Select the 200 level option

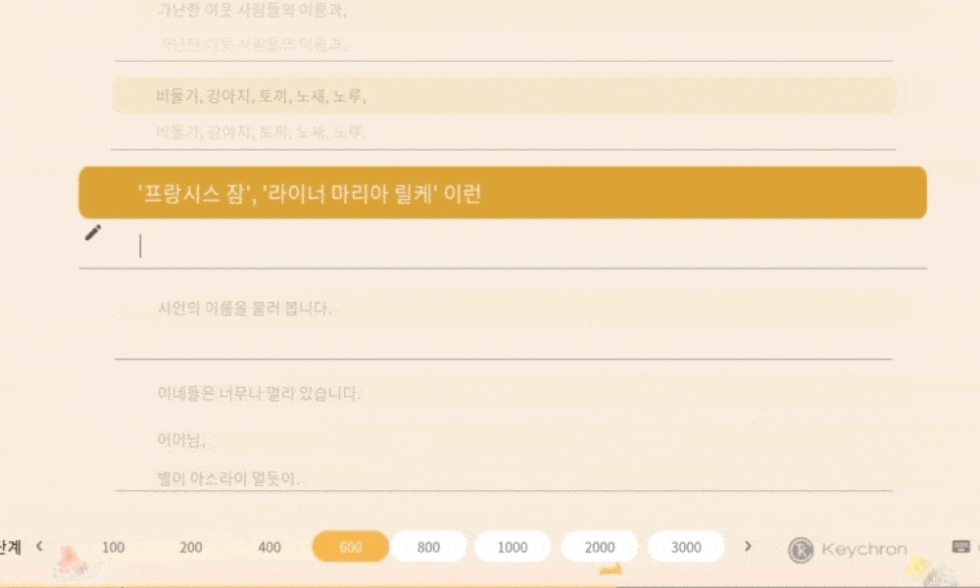[x=191, y=548]
